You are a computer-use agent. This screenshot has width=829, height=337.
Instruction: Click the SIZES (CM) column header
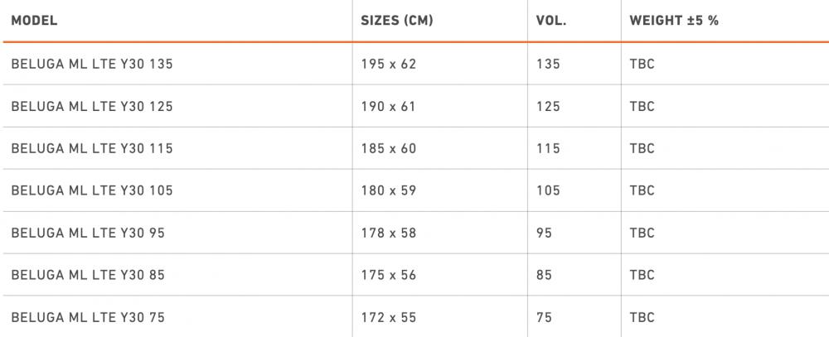pos(397,21)
